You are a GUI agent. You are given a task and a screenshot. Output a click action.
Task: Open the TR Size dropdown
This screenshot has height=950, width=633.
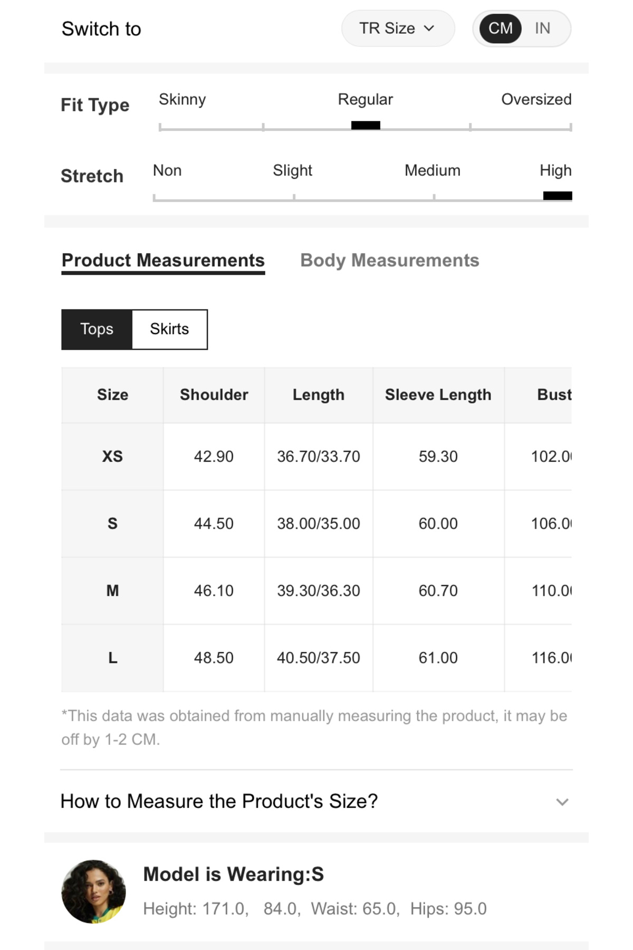point(397,28)
